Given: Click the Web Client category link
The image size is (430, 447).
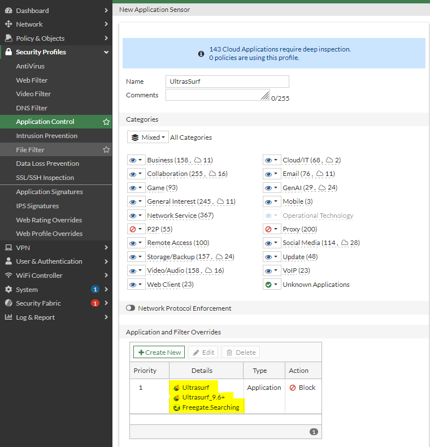Looking at the screenshot, I should click(170, 285).
